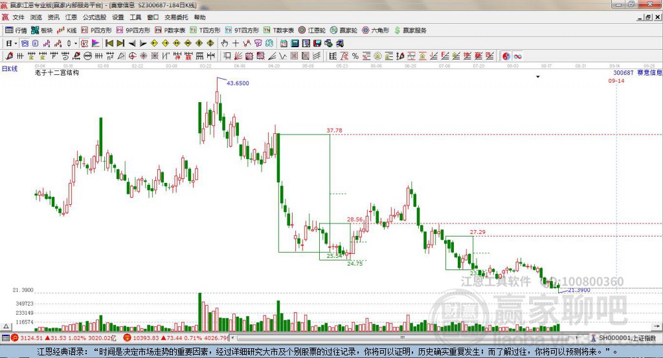Select the hand pan tool

coord(225,43)
